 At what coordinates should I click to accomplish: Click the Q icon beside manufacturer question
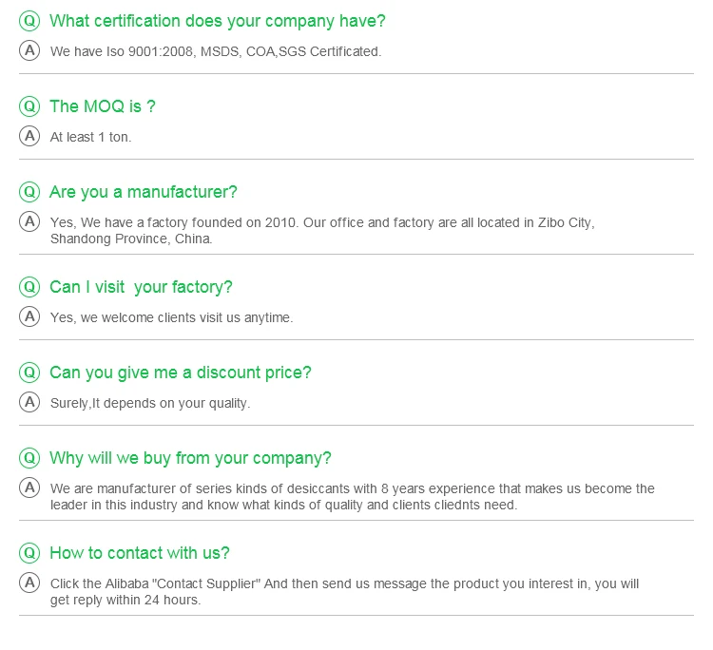coord(29,192)
